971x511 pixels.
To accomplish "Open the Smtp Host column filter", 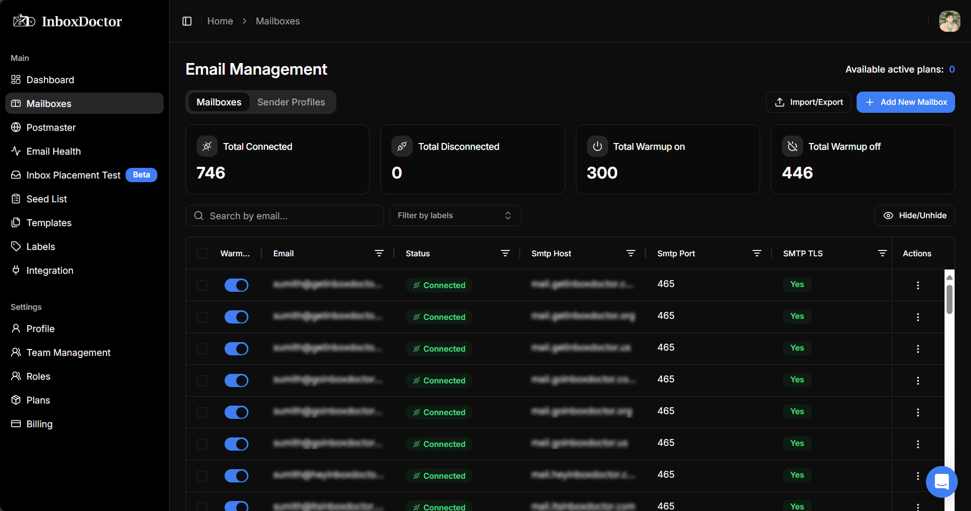I will tap(630, 253).
